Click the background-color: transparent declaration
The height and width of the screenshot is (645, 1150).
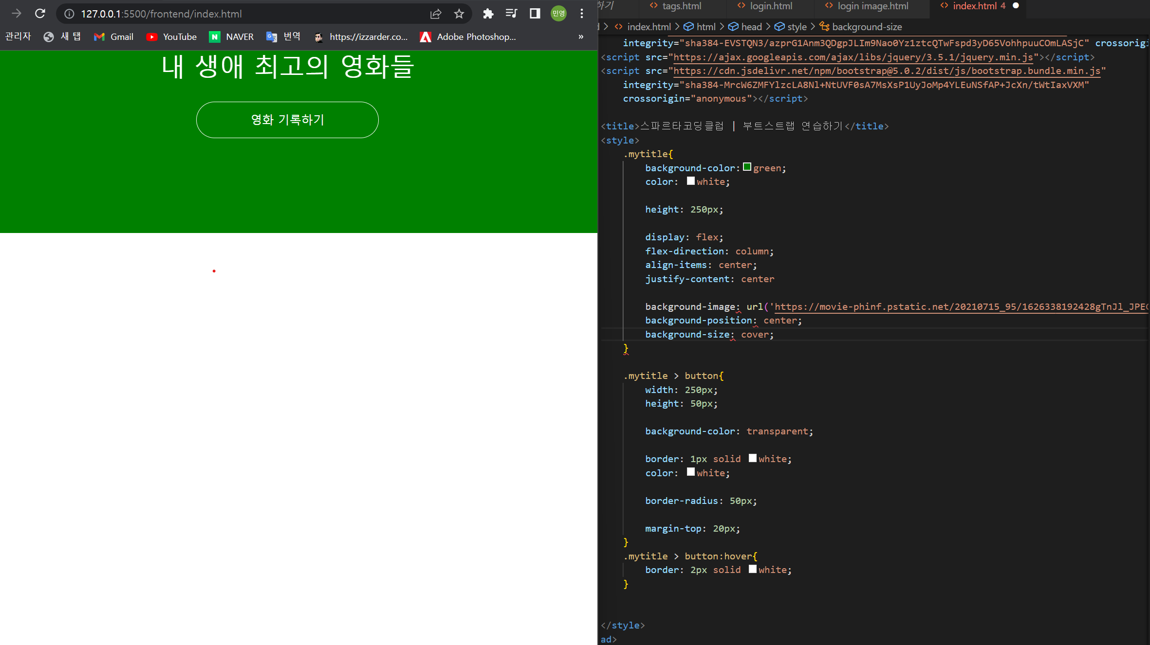click(729, 431)
